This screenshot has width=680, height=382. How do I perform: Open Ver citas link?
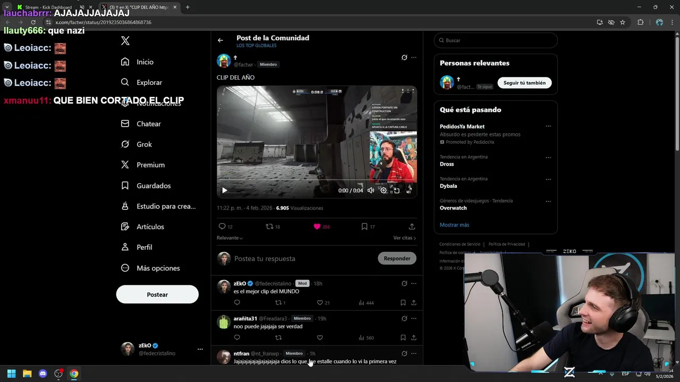click(x=404, y=238)
